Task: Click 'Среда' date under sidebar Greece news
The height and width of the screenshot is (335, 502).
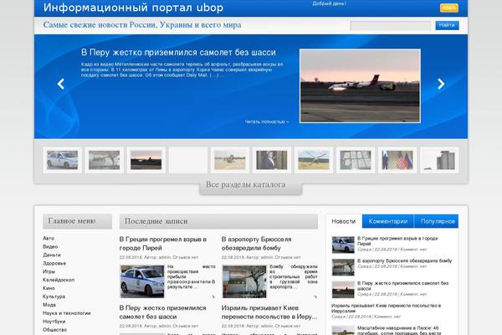Action: pyautogui.click(x=364, y=250)
